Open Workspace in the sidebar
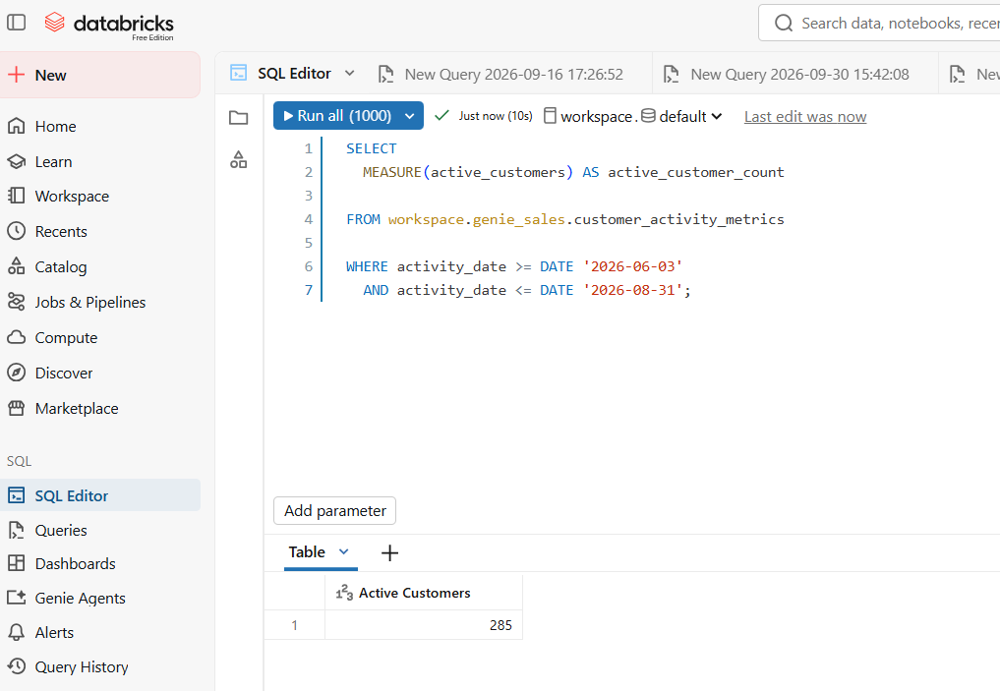 [x=72, y=197]
